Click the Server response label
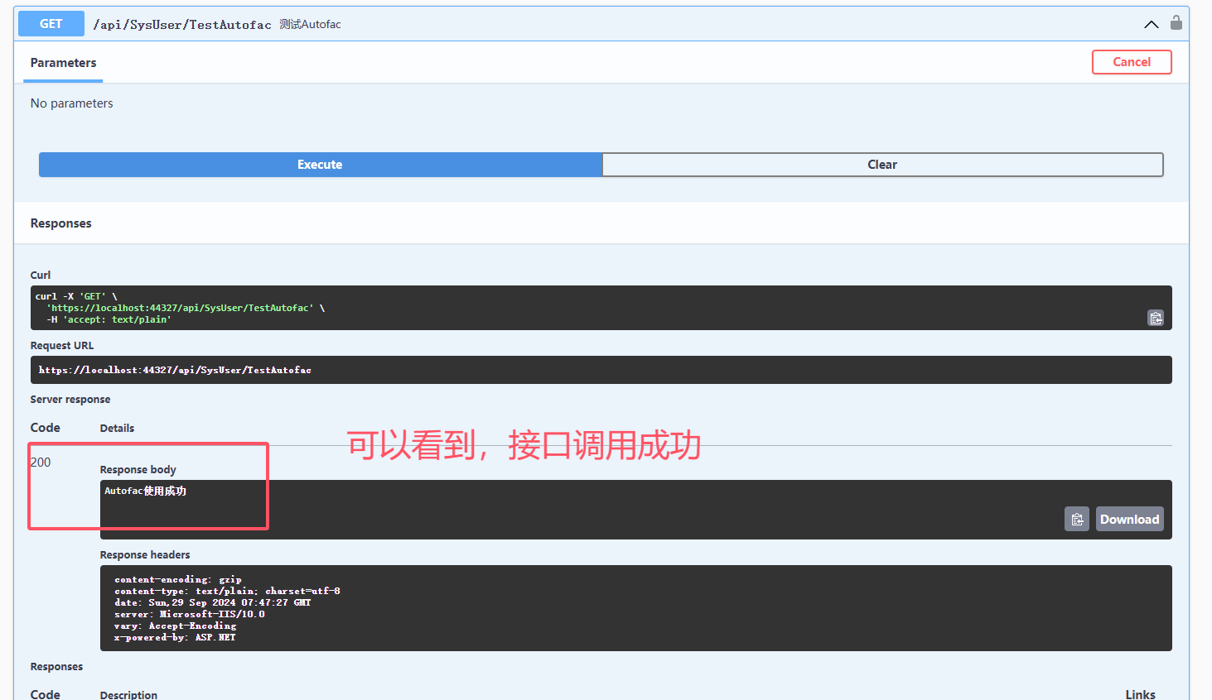 tap(70, 400)
